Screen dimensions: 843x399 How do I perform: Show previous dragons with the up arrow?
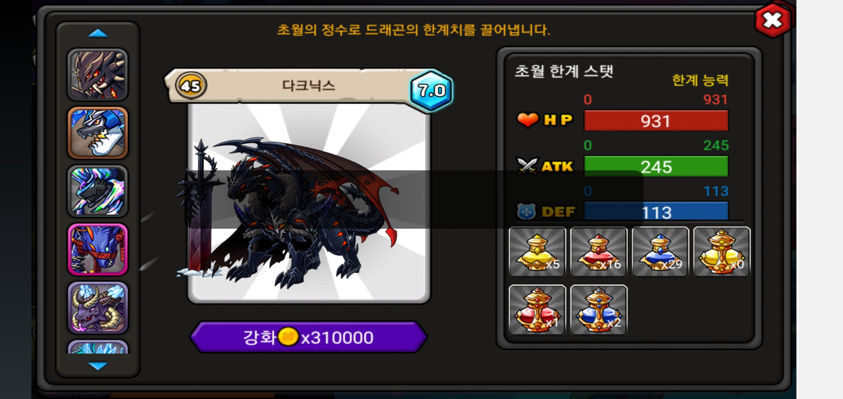pos(98,34)
